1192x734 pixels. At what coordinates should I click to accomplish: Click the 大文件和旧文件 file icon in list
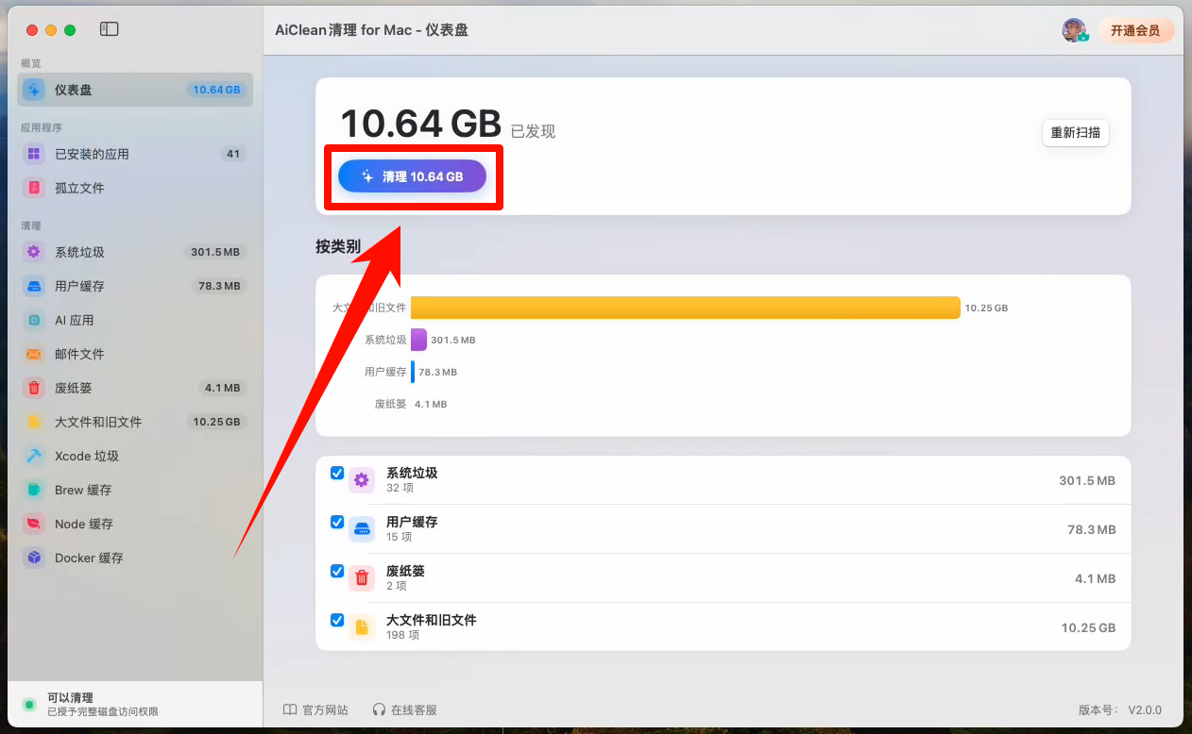362,627
